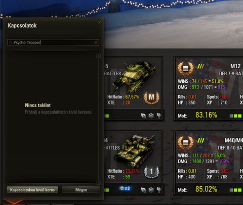
Task: Click the x2 star bonus icon
Action: 125,188
